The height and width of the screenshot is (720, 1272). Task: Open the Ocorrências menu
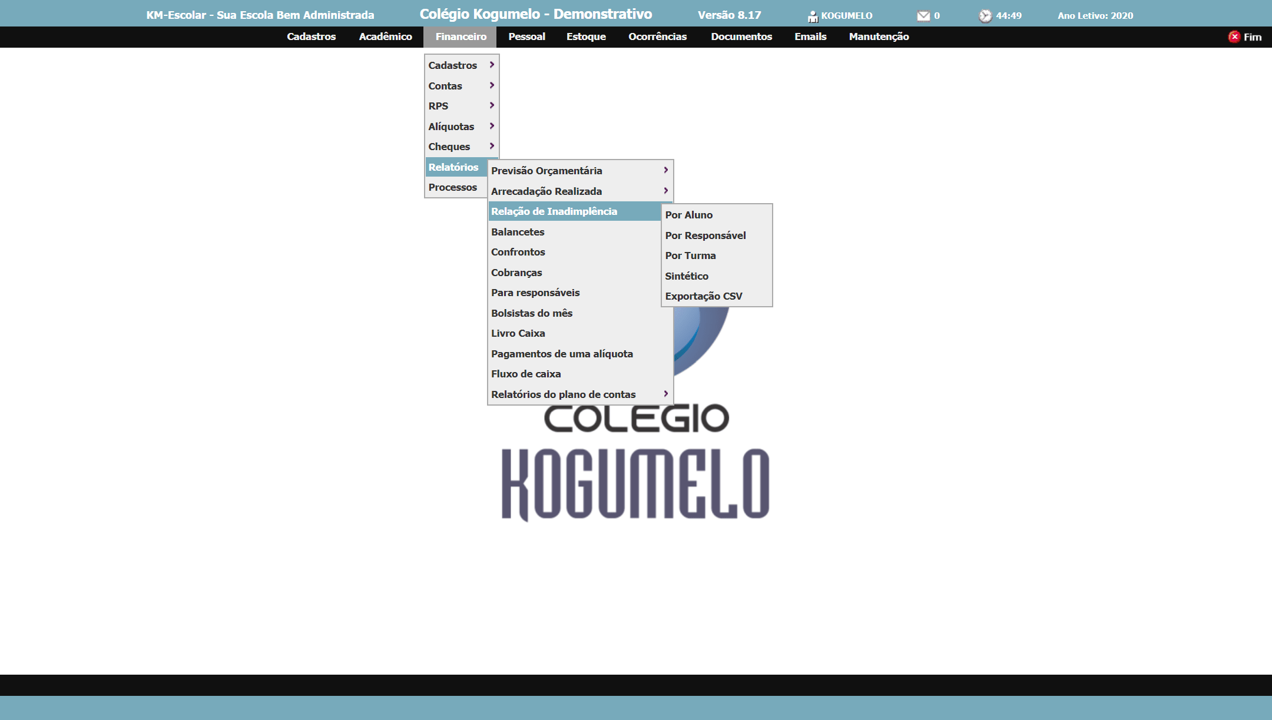point(657,37)
